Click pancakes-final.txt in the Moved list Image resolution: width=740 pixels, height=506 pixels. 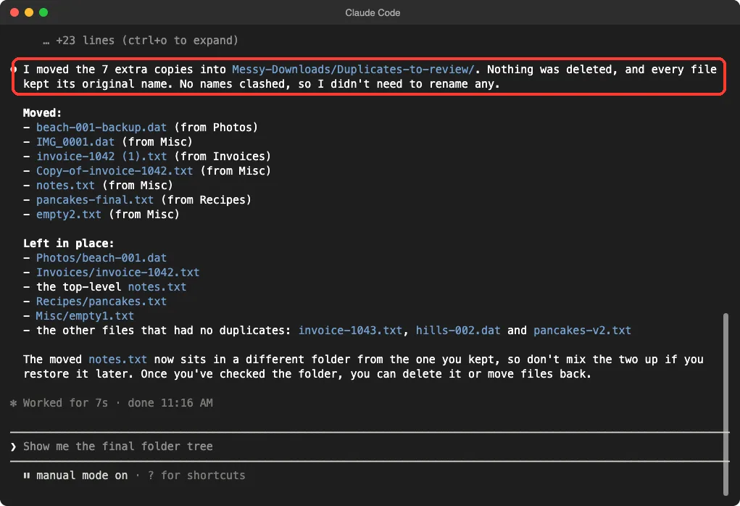pos(95,200)
